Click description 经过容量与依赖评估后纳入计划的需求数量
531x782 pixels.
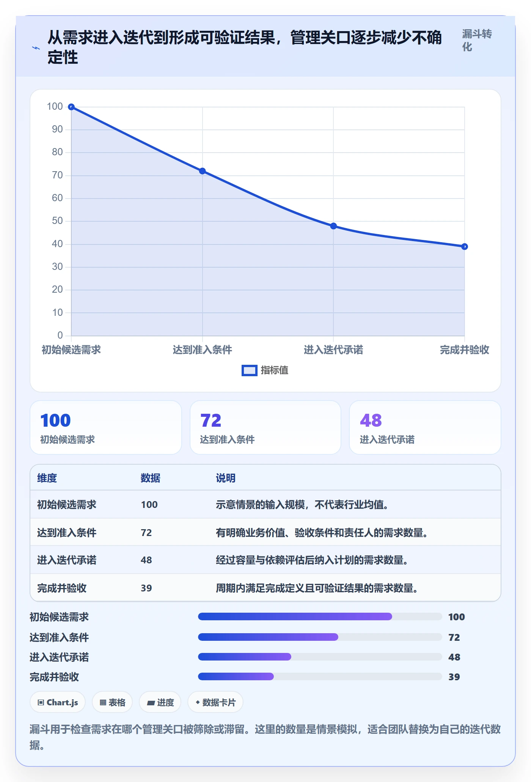point(312,560)
